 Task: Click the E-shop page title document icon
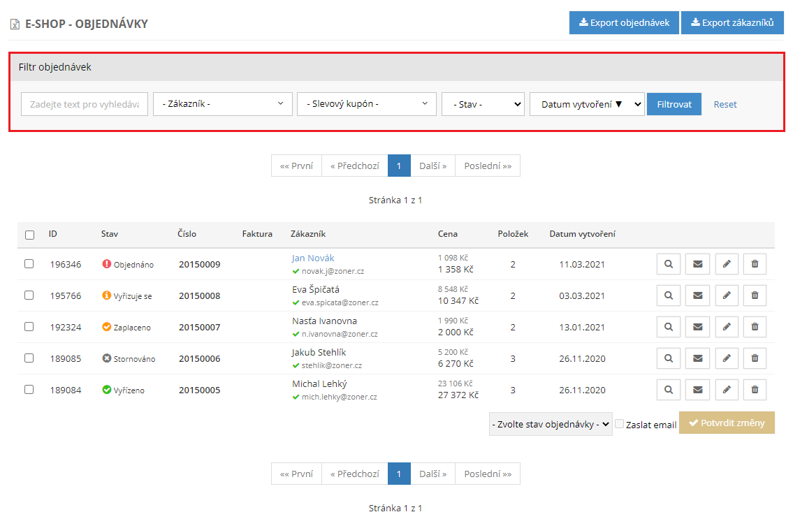15,24
